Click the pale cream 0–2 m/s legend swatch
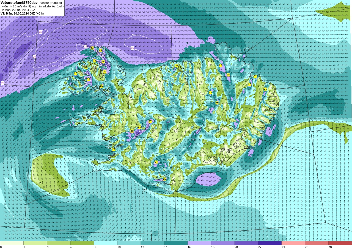The height and width of the screenshot is (249, 352). pyautogui.click(x=12, y=243)
